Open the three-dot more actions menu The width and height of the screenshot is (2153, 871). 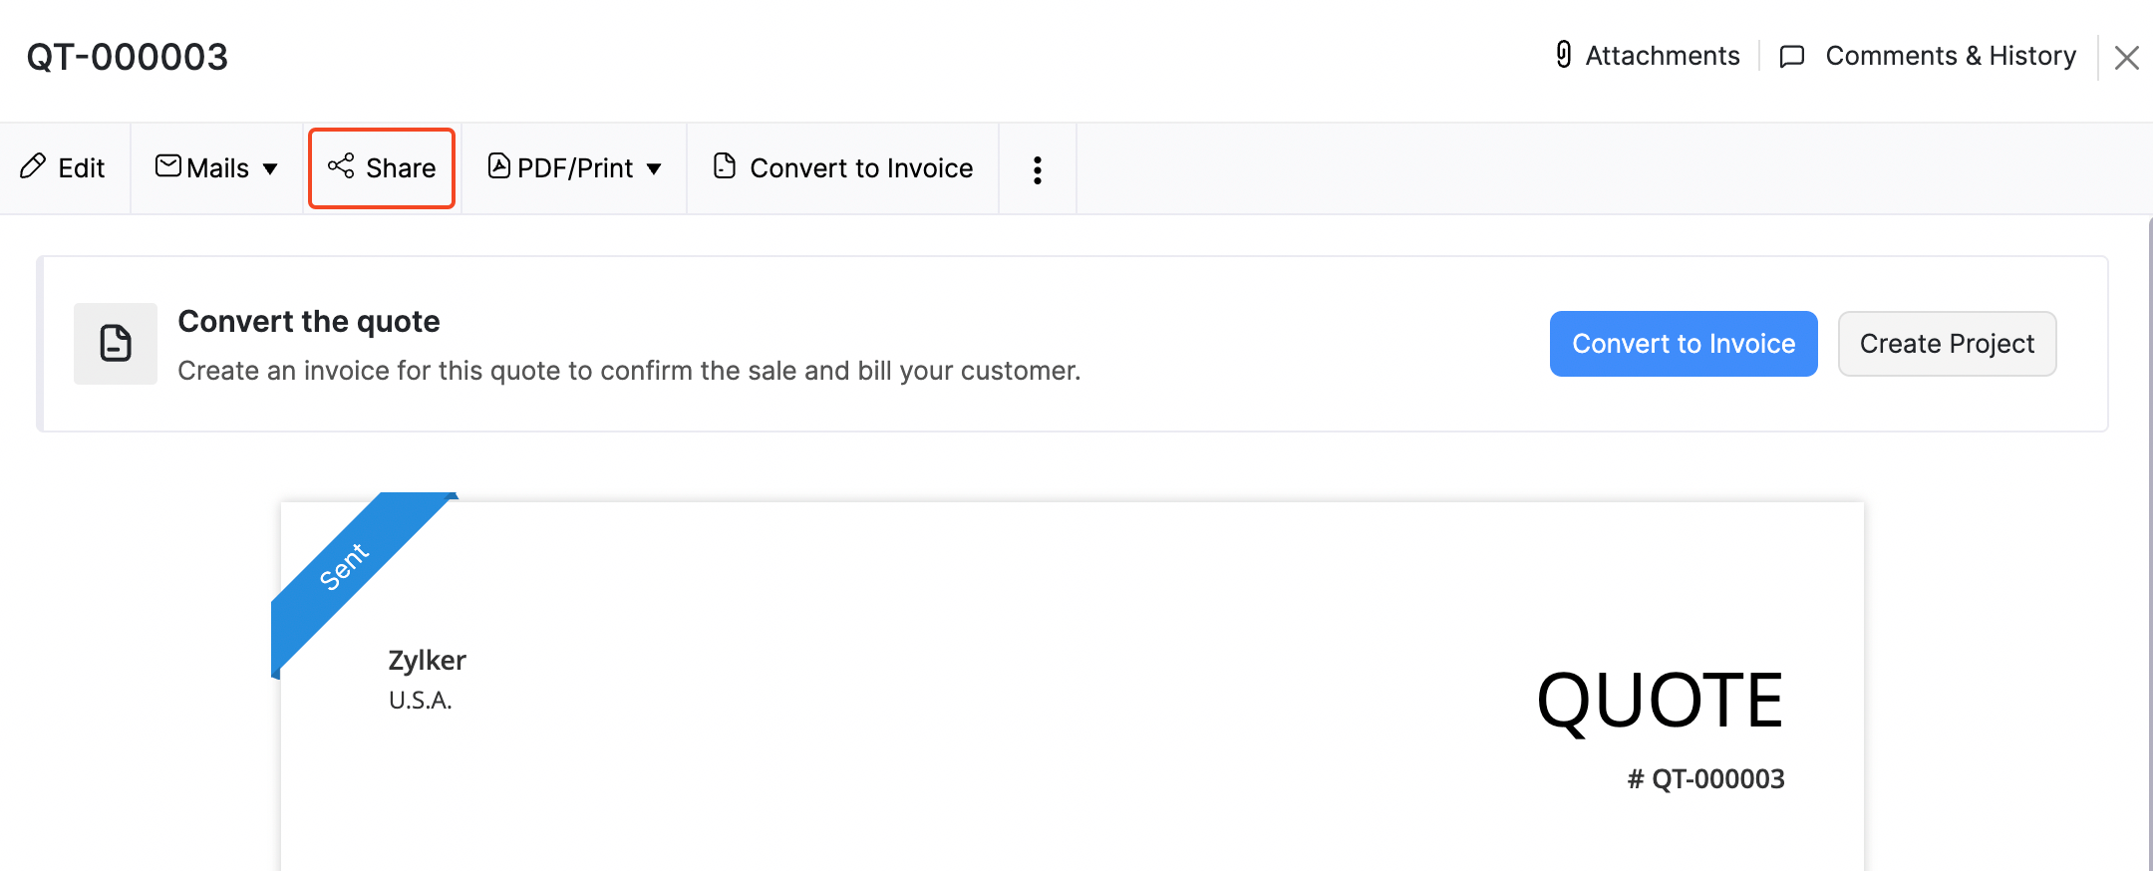click(1038, 169)
